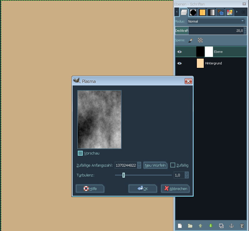Viewport: 249px width, 231px height.
Task: Click the Turbulenz slider handle
Action: coord(124,175)
